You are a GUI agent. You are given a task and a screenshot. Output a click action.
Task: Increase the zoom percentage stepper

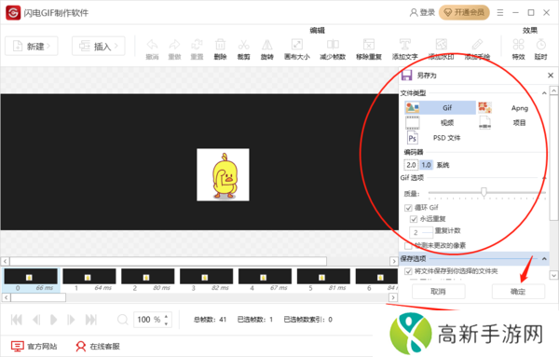166,316
